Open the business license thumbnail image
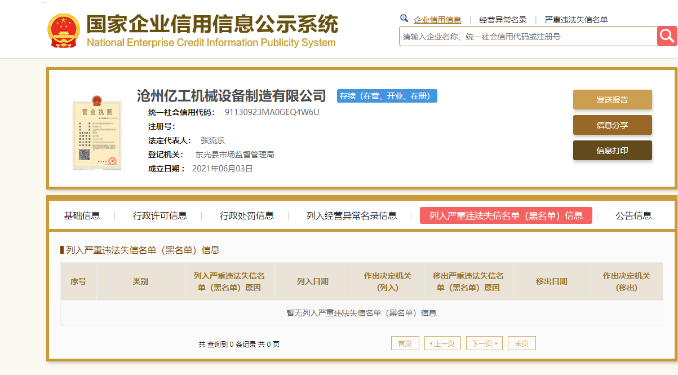This screenshot has height=375, width=678. (96, 133)
